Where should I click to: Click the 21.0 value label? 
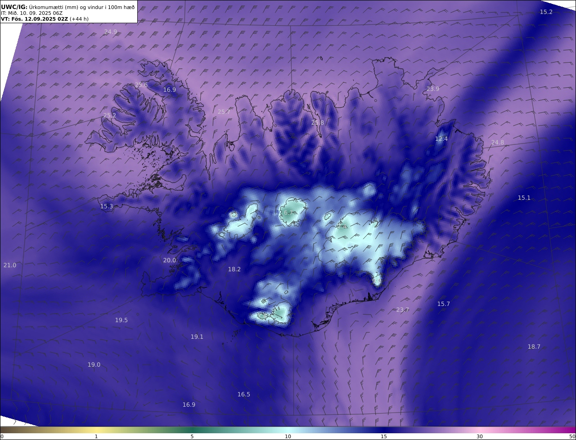click(9, 265)
